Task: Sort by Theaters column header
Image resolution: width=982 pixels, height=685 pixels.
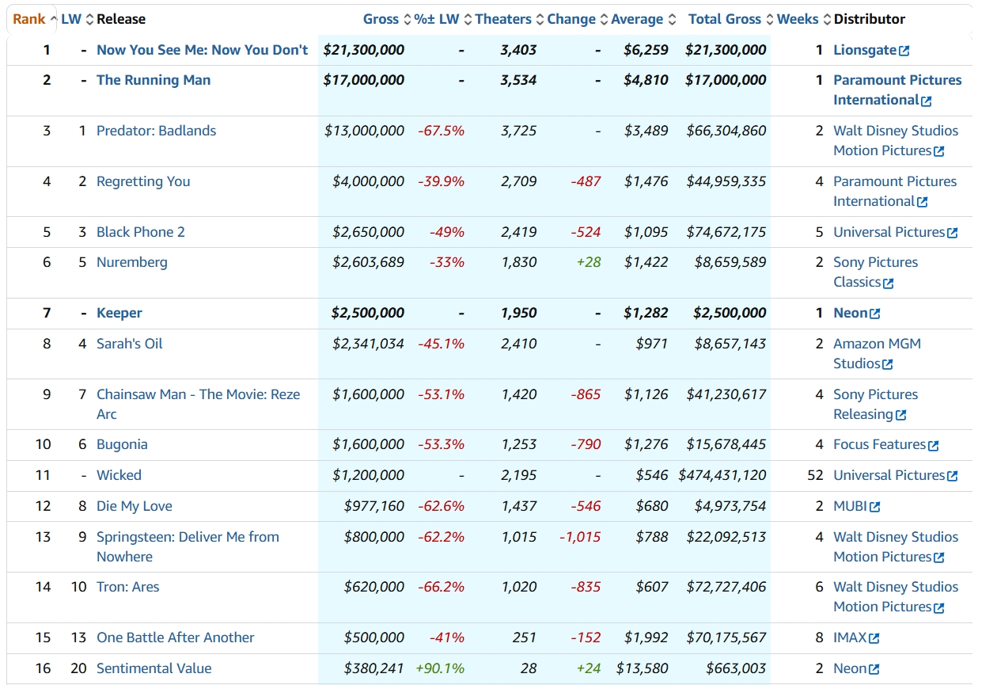Action: click(503, 19)
